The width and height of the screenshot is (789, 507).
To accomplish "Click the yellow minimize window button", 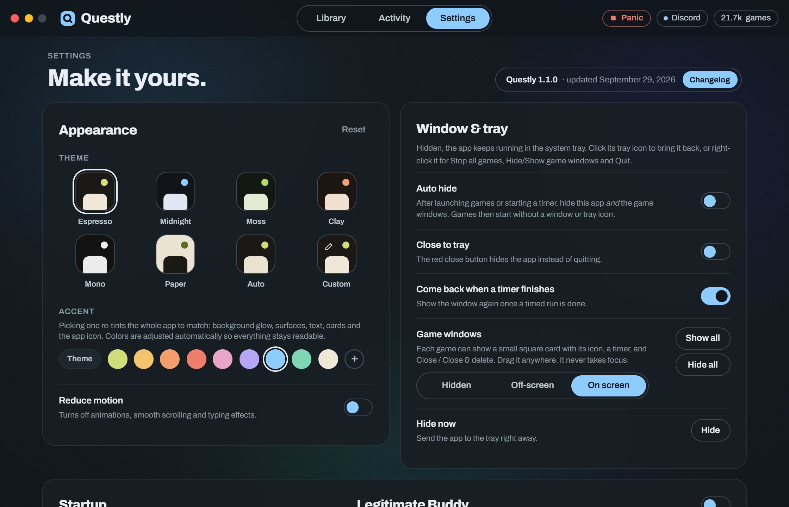I will (29, 18).
